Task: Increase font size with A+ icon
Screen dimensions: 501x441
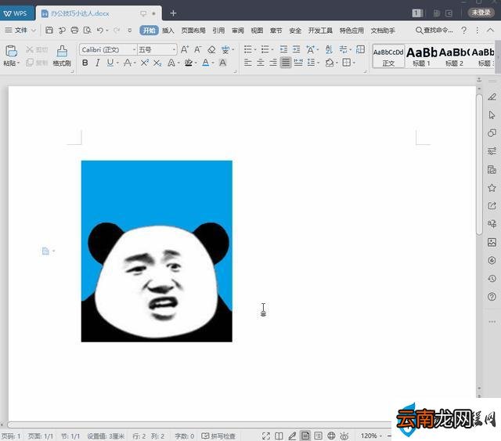Action: pos(185,49)
